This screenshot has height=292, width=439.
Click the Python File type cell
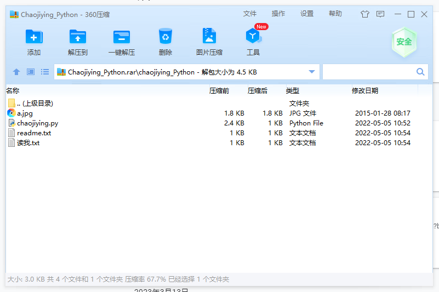click(x=306, y=123)
